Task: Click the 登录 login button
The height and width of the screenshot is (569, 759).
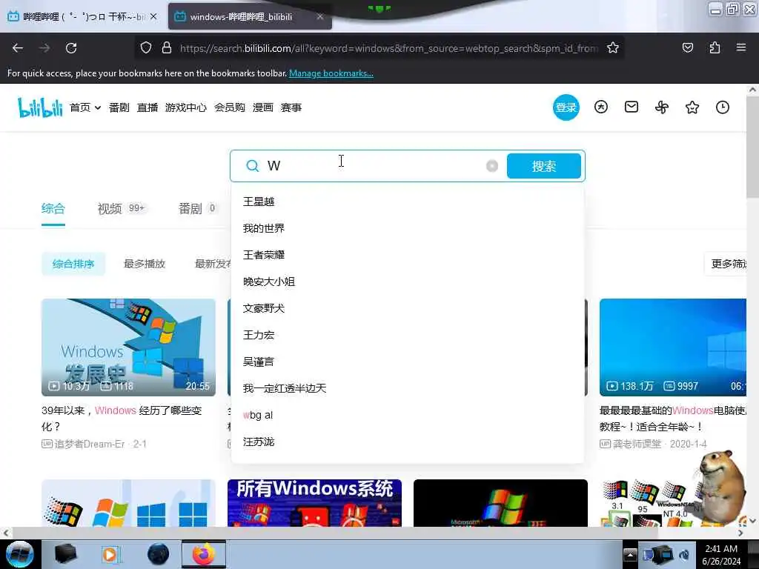Action: (x=566, y=107)
